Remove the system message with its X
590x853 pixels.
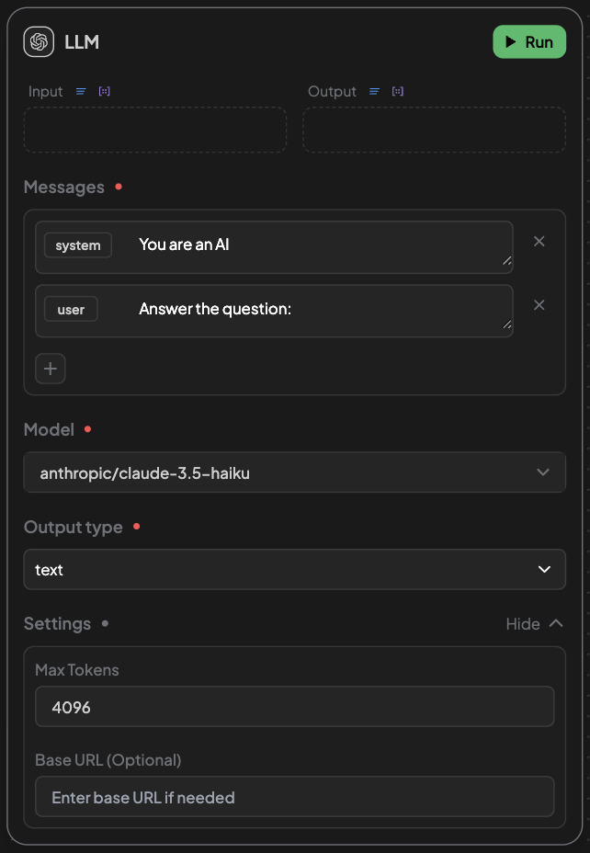[539, 242]
